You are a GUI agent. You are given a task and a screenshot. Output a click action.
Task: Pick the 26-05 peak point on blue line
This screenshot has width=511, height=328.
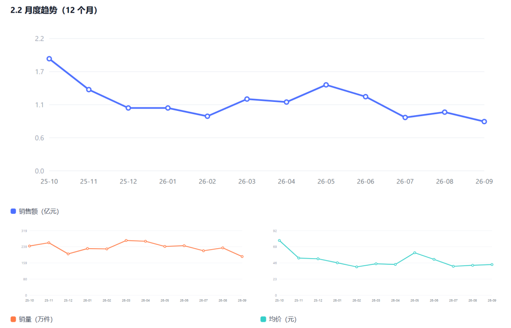(x=326, y=85)
